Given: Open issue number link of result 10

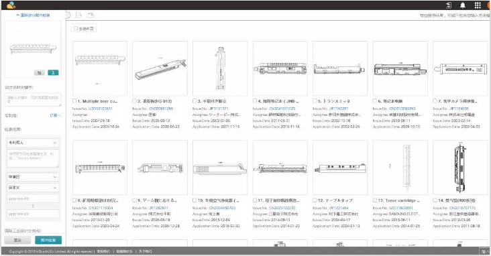Looking at the screenshot, I should tap(222, 208).
